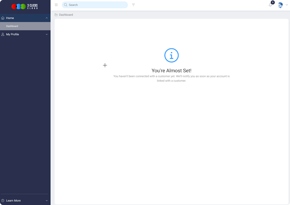Click the Dashboard breadcrumb link
This screenshot has width=290, height=205.
pos(66,15)
